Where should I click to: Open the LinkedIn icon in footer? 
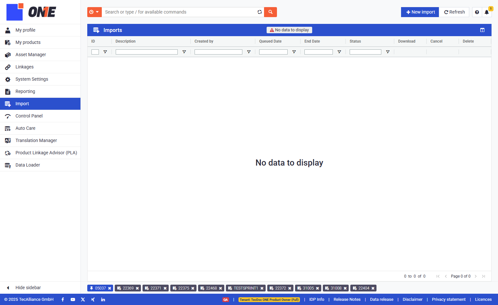pos(103,300)
